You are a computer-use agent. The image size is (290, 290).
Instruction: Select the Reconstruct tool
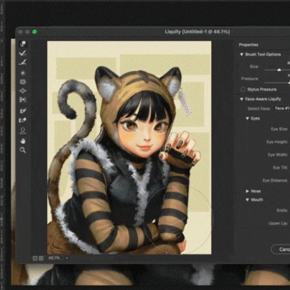(23, 53)
